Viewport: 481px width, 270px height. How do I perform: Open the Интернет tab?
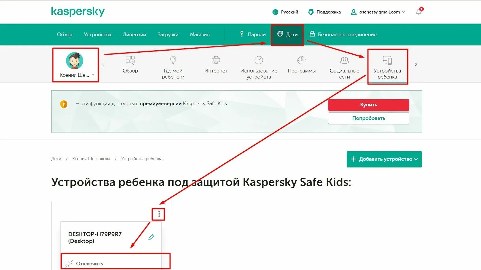tap(216, 65)
